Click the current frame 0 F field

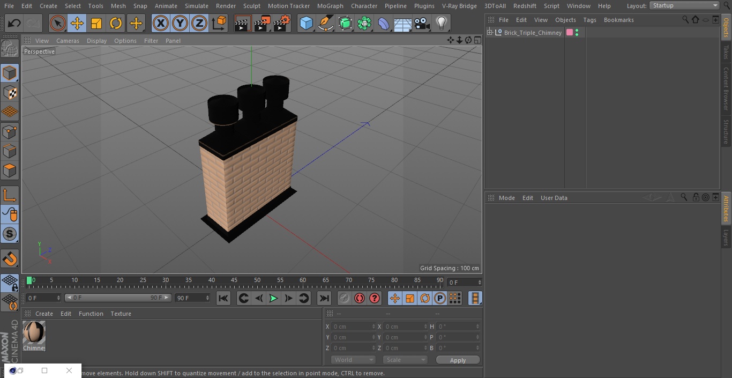43,298
